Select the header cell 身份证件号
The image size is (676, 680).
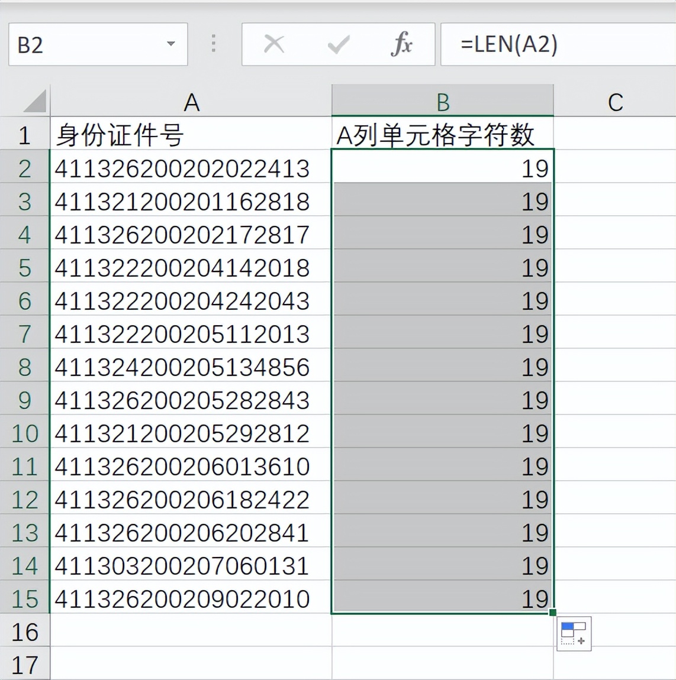(191, 134)
